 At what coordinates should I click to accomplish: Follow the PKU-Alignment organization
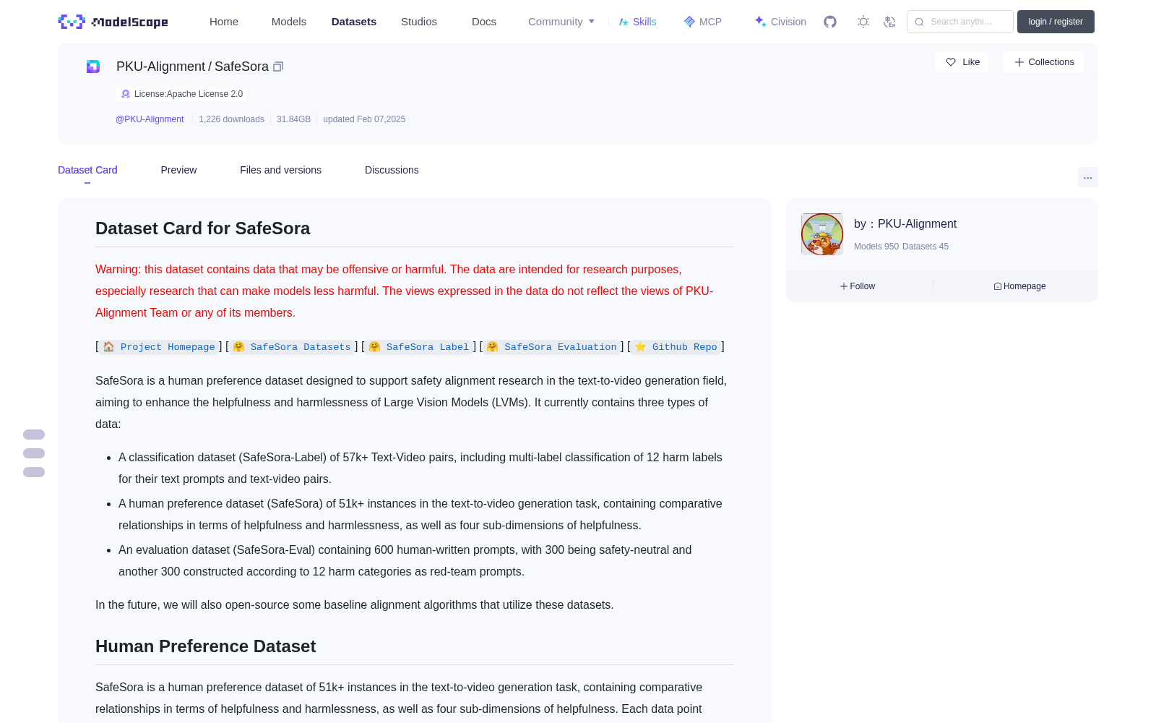point(858,286)
